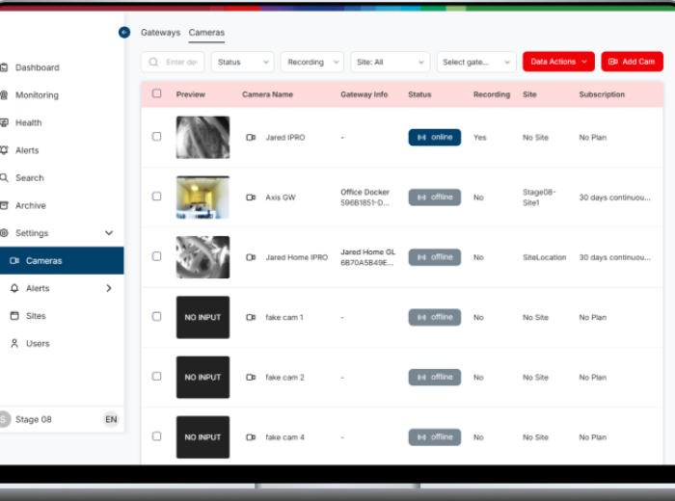Open the Status filter dropdown

pyautogui.click(x=242, y=62)
